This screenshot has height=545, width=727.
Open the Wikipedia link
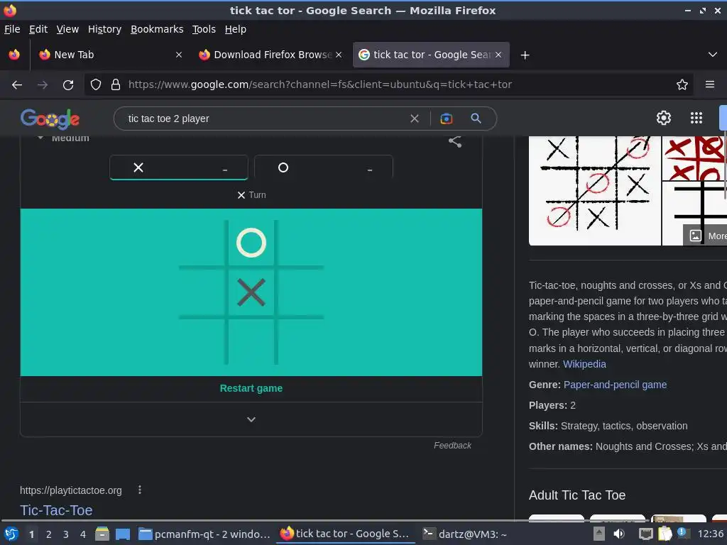tap(584, 364)
